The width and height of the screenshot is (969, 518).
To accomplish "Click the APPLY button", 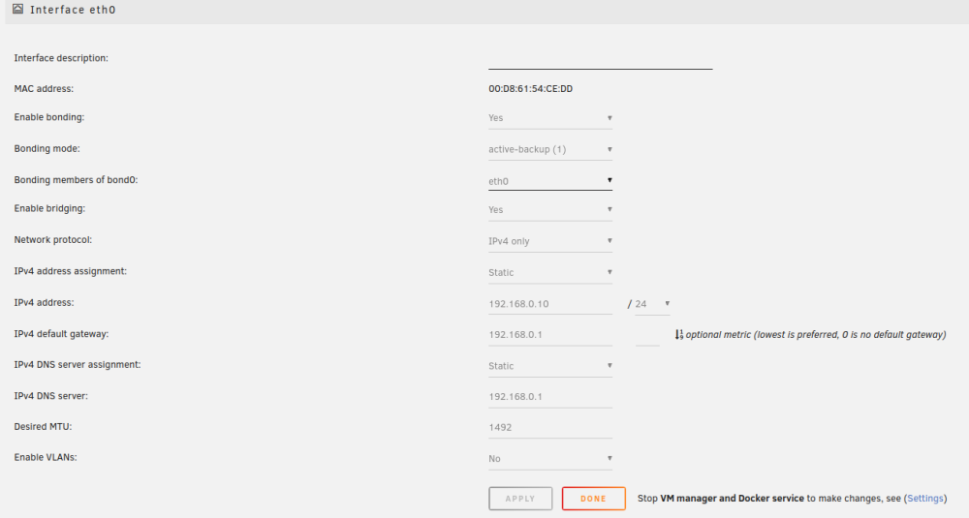I will point(520,499).
